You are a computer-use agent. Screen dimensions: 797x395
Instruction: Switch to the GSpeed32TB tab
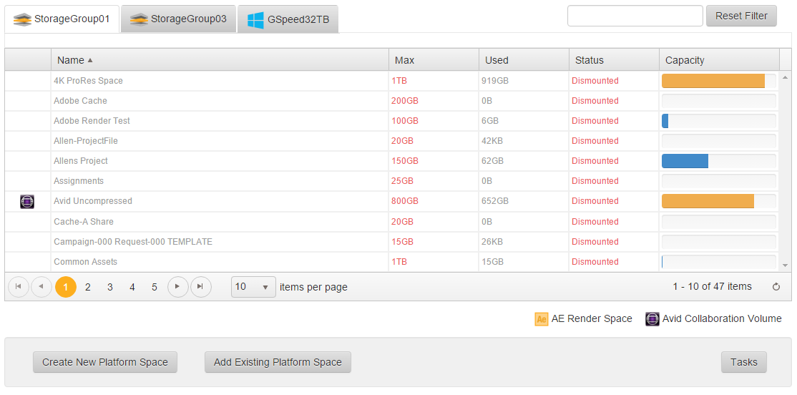(x=288, y=20)
